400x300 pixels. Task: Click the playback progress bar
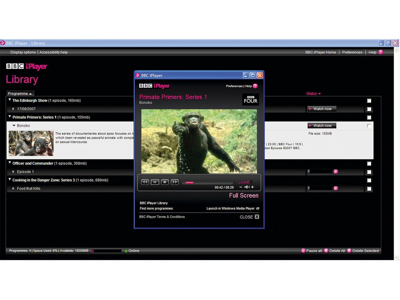pos(207,182)
